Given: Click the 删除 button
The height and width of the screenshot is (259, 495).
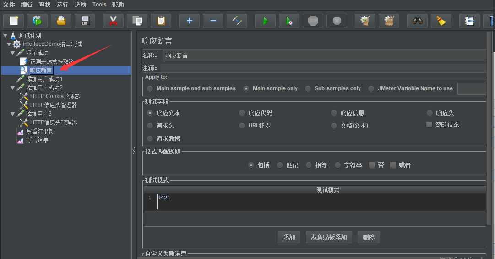Looking at the screenshot, I should point(369,237).
